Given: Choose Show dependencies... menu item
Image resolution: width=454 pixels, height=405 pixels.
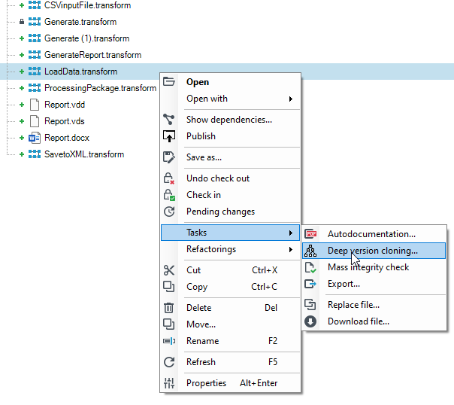Looking at the screenshot, I should [231, 120].
